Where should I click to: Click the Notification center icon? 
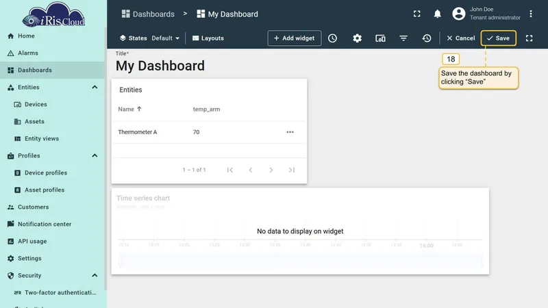[x=10, y=224]
